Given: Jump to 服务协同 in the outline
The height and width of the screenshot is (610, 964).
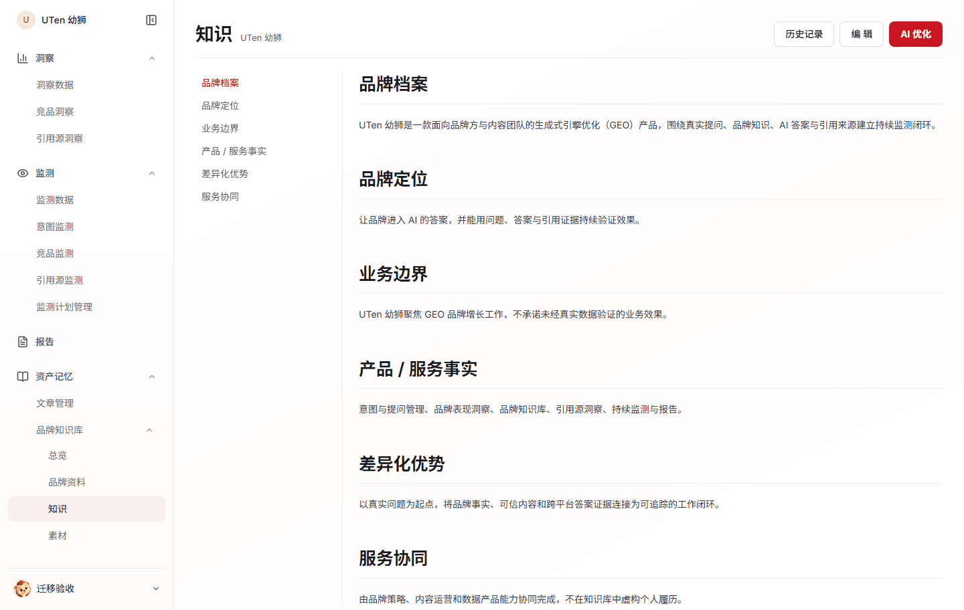Looking at the screenshot, I should [x=220, y=197].
